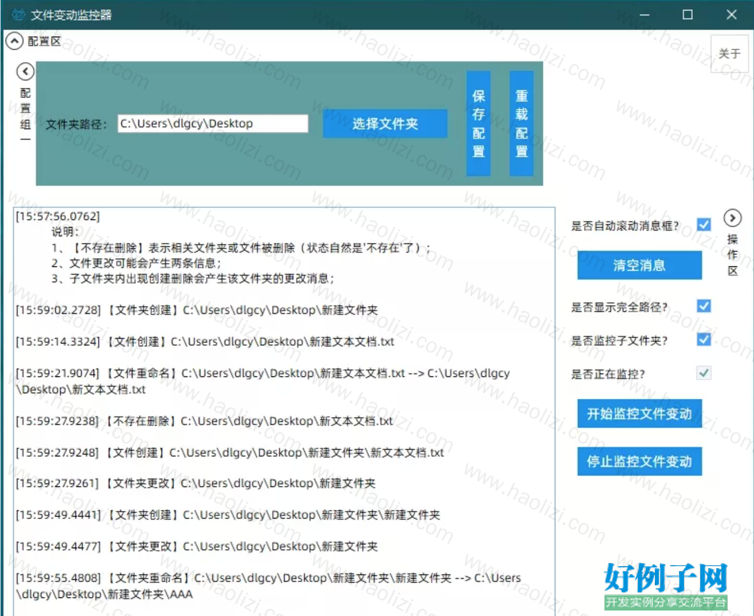The width and height of the screenshot is (754, 616).
Task: Save settings with the 保存配置 button
Action: [x=479, y=124]
